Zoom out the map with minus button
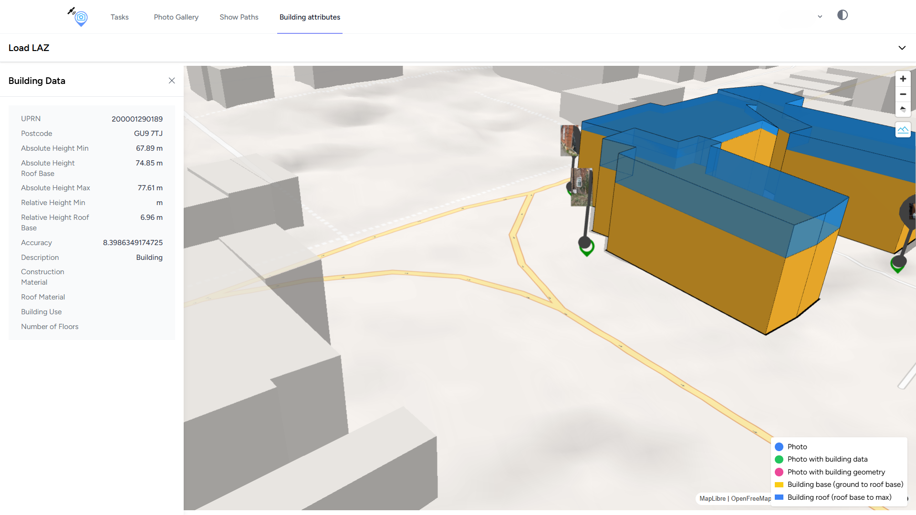Viewport: 916px width, 515px height. click(903, 94)
